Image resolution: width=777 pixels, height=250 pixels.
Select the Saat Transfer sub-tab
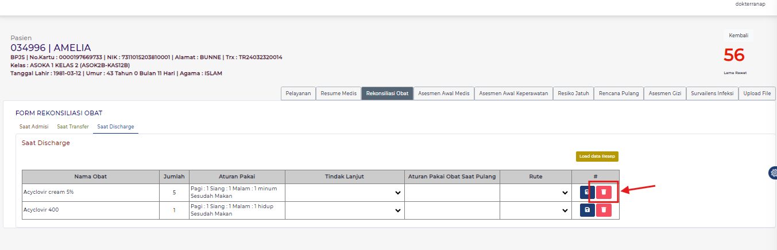[73, 126]
